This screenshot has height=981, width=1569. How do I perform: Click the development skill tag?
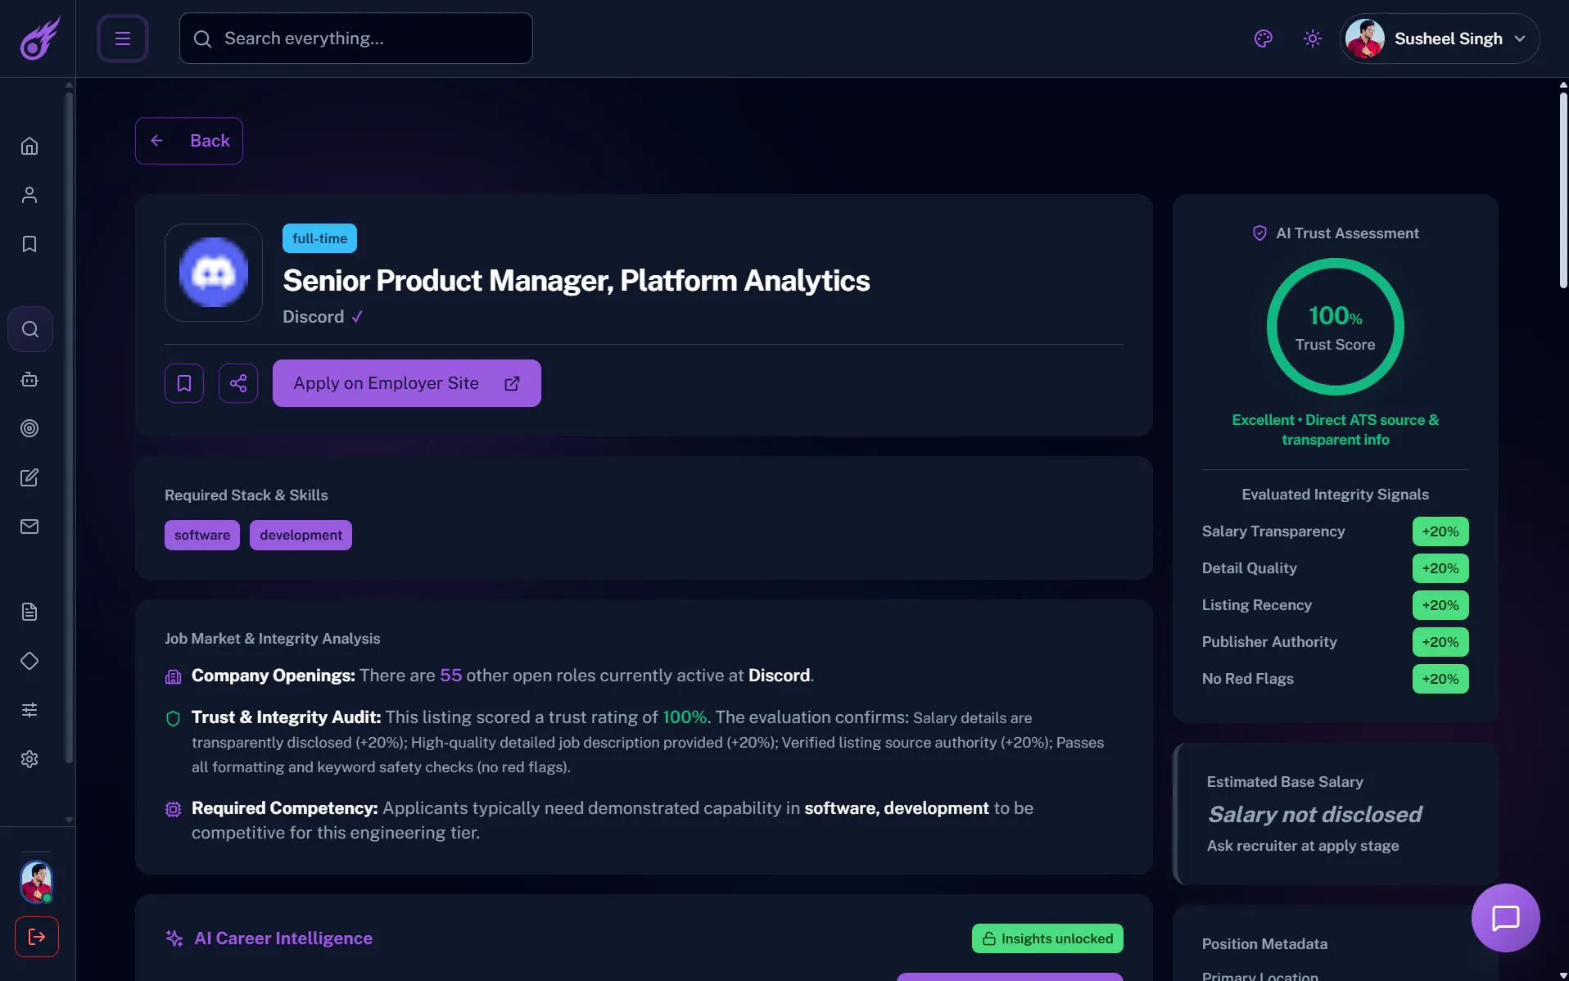coord(301,535)
